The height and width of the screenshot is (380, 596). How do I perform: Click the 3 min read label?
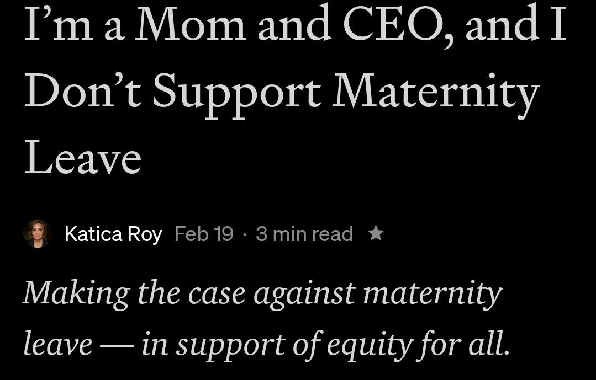point(304,234)
